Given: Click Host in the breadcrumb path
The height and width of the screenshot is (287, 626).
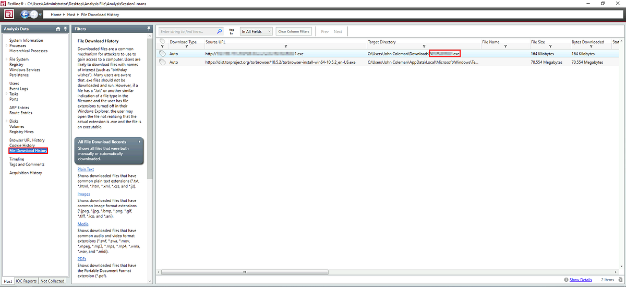Looking at the screenshot, I should (x=71, y=15).
